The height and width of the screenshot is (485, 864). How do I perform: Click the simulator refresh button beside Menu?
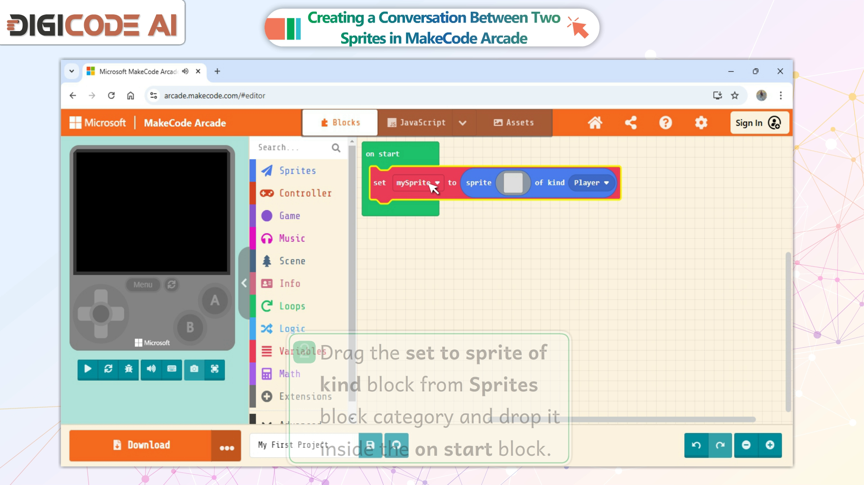tap(171, 284)
